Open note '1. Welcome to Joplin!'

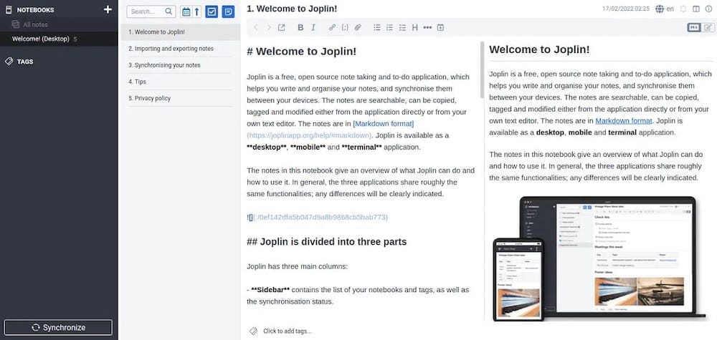click(x=180, y=32)
